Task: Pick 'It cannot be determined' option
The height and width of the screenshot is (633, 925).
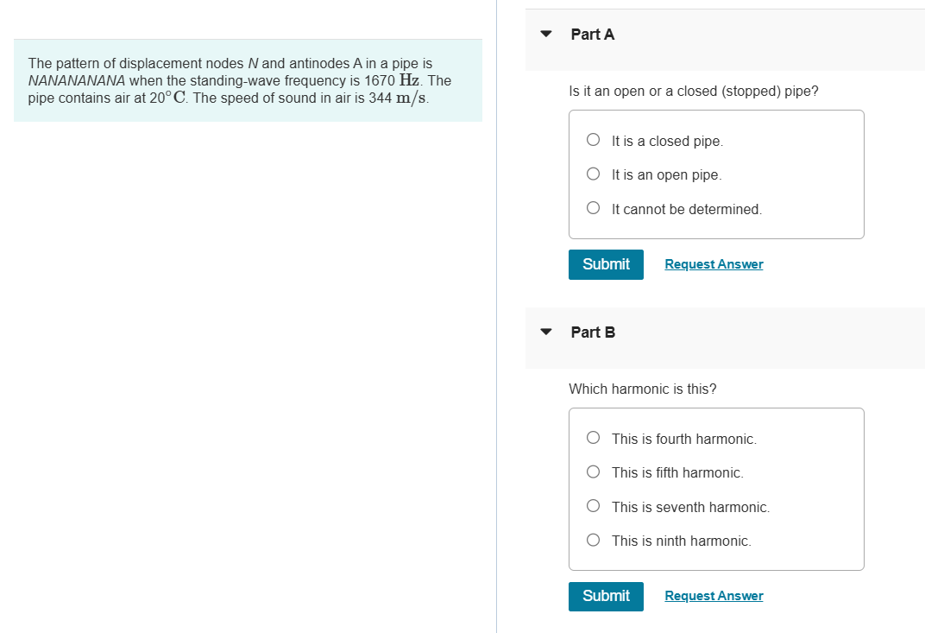Action: [x=593, y=208]
